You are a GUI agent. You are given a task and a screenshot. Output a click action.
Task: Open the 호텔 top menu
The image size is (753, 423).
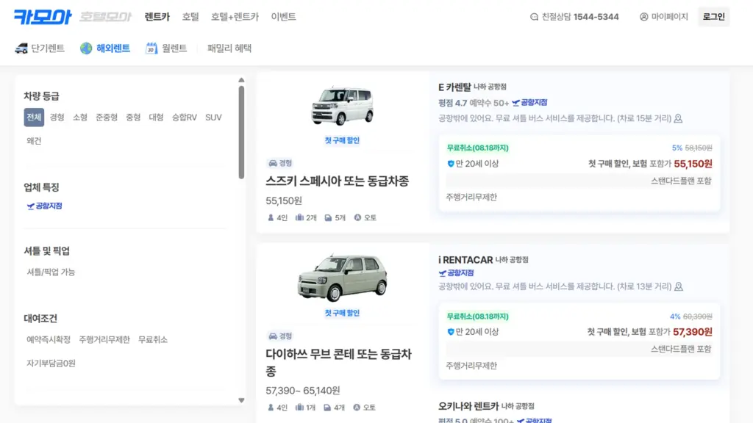[x=190, y=17]
